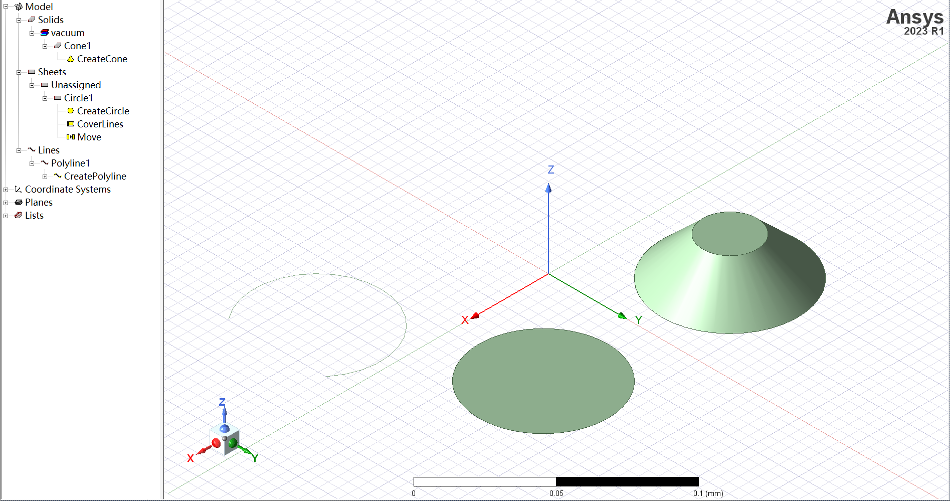
Task: Click the CreateCone operation icon
Action: pos(71,59)
